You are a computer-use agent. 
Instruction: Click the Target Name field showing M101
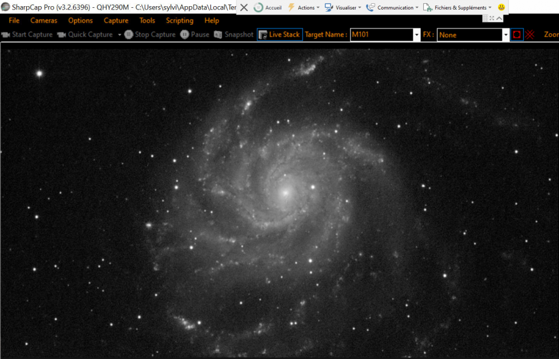[x=381, y=35]
